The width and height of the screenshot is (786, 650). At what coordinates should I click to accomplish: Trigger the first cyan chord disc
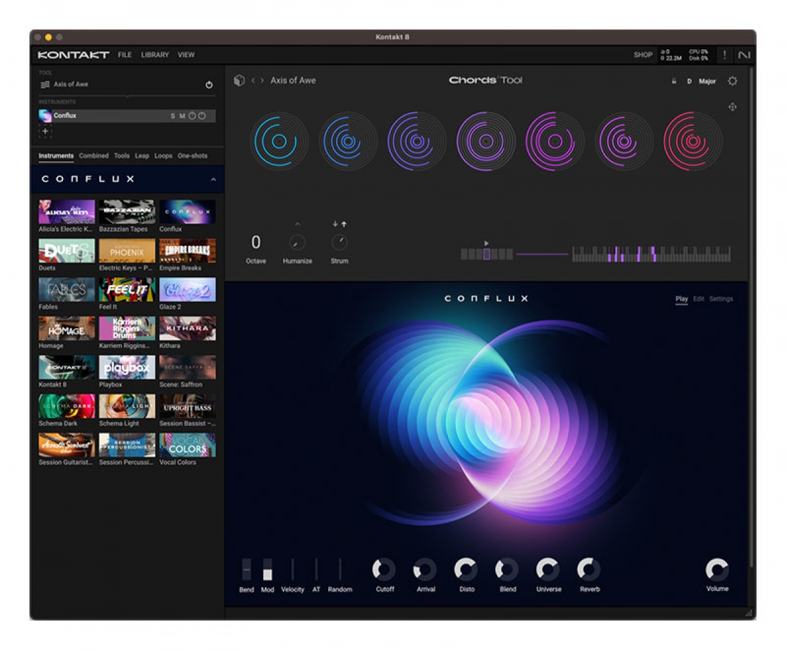pos(279,141)
